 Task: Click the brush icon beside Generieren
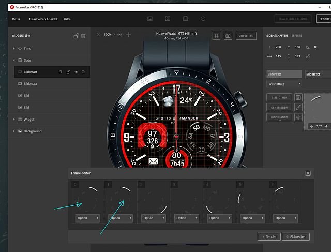[298, 107]
